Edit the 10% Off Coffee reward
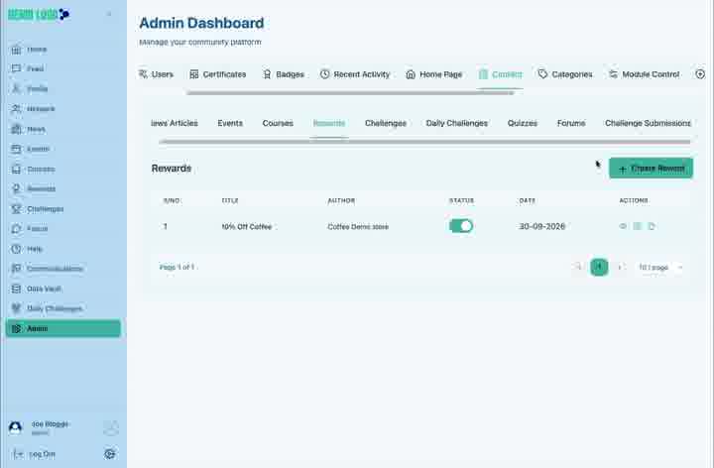The image size is (714, 468). coord(637,226)
